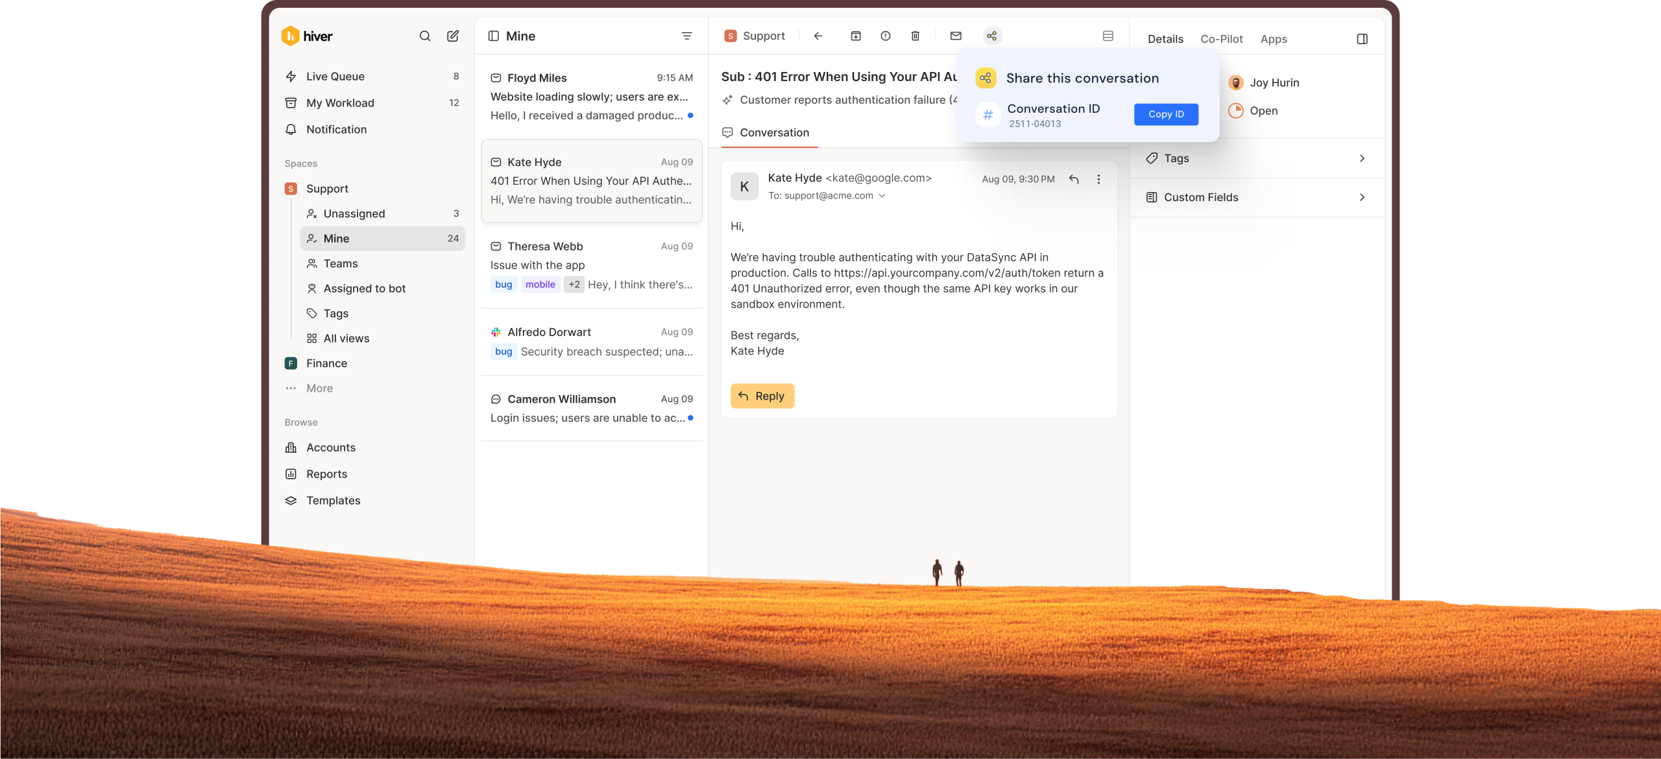Click the share conversation icon
Image resolution: width=1661 pixels, height=759 pixels.
(x=991, y=36)
